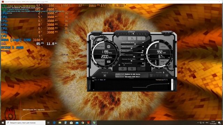Adjust the Temp. Limit slider
This screenshot has height=125, width=223.
pos(132,52)
